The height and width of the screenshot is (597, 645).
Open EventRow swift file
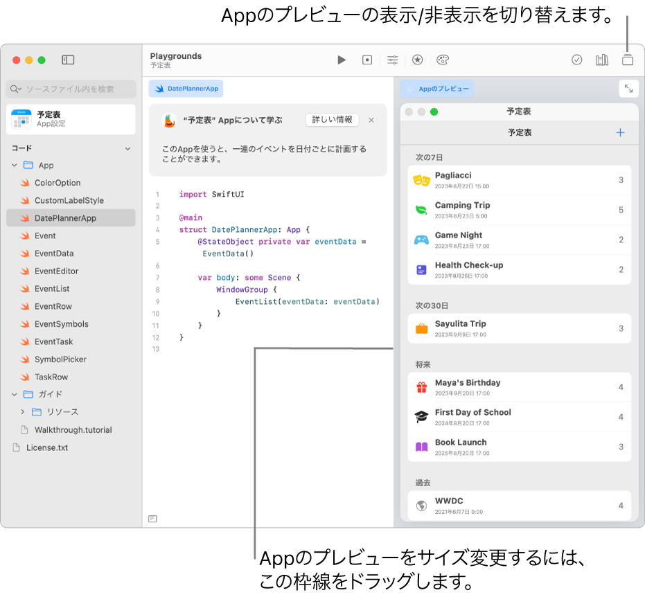click(x=71, y=306)
